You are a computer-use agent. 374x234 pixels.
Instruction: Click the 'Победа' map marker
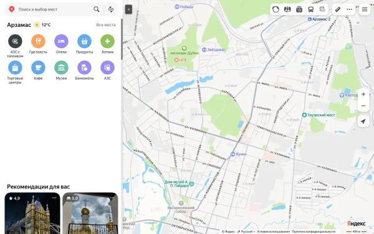point(177,7)
